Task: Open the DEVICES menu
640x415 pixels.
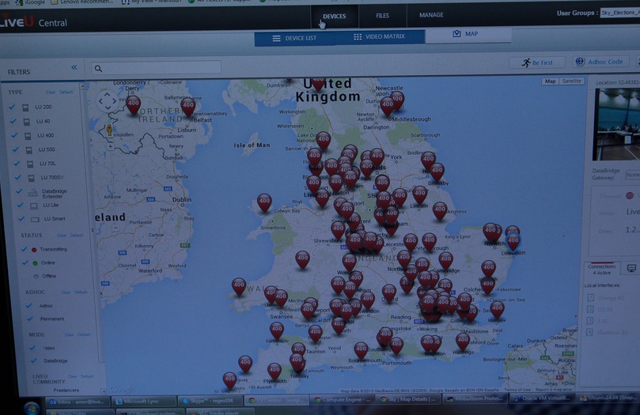Action: [x=335, y=17]
